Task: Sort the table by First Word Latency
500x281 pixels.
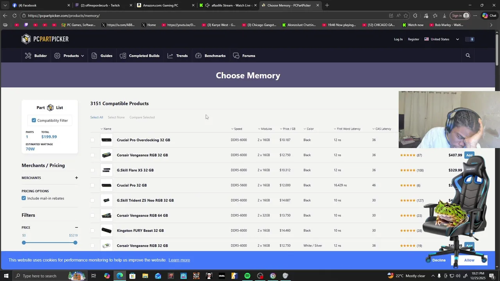Action: click(347, 129)
